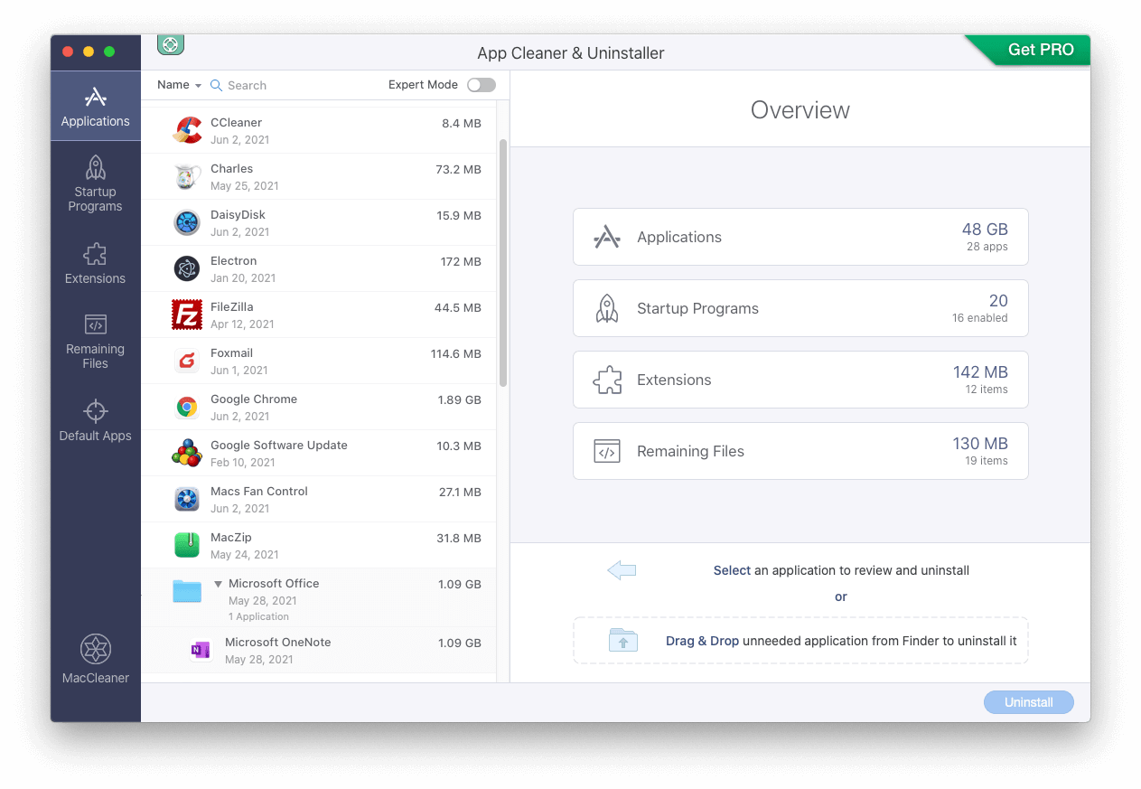Enable the Expert Mode toggle
1141x789 pixels.
[x=481, y=85]
